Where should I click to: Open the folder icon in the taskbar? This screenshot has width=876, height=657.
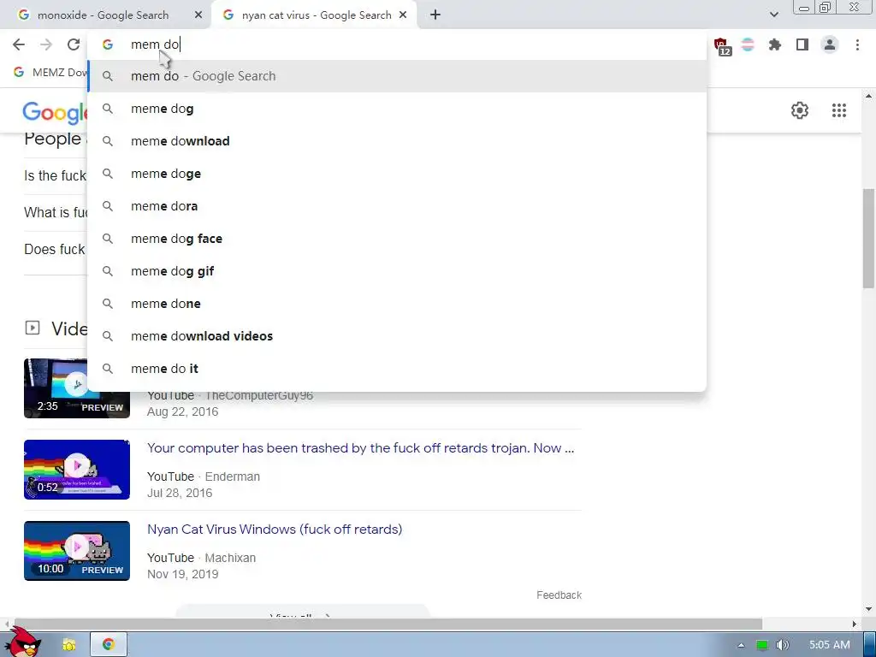click(x=69, y=645)
